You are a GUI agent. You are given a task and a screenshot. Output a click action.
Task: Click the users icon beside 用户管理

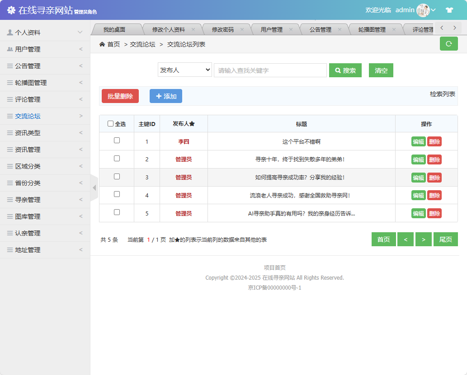(9, 49)
